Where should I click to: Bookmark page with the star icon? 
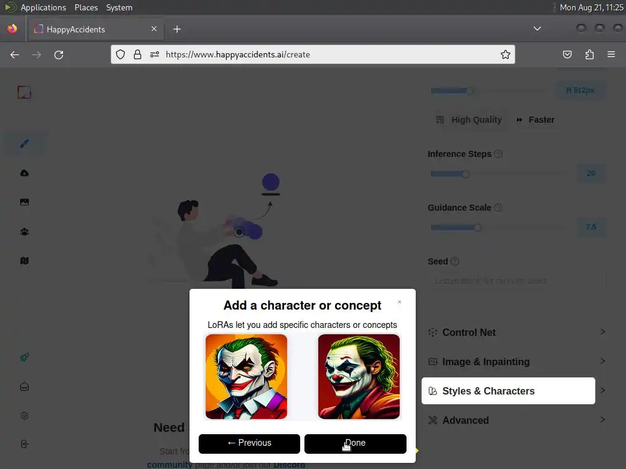click(506, 54)
